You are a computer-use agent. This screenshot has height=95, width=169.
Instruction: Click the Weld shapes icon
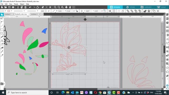(x=145, y=11)
